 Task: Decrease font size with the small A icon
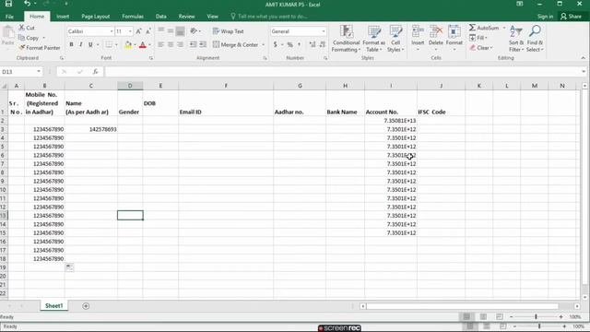tap(148, 31)
